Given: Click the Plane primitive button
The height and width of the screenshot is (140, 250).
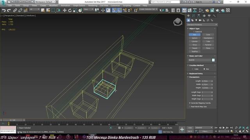Looking at the screenshot, I should click(x=208, y=48).
